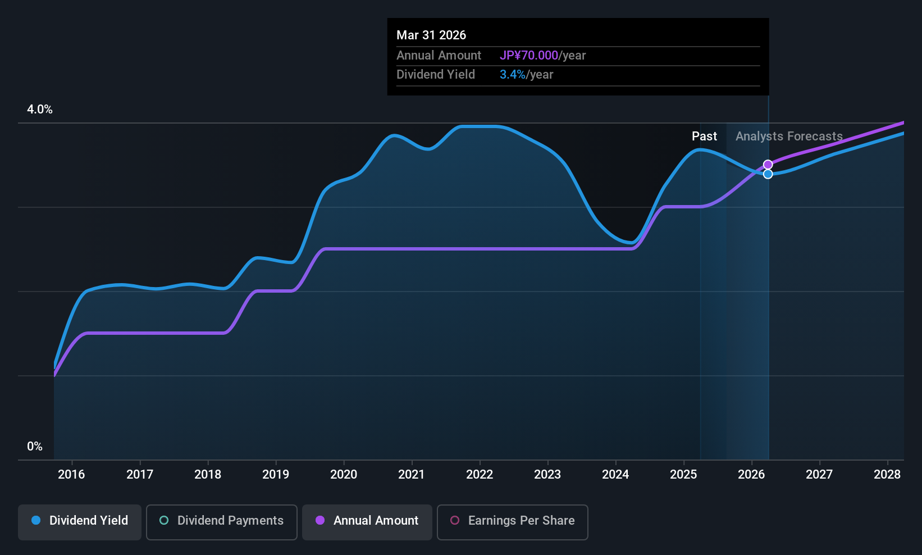The width and height of the screenshot is (922, 555).
Task: Click the 4.0% axis label
Action: click(39, 110)
